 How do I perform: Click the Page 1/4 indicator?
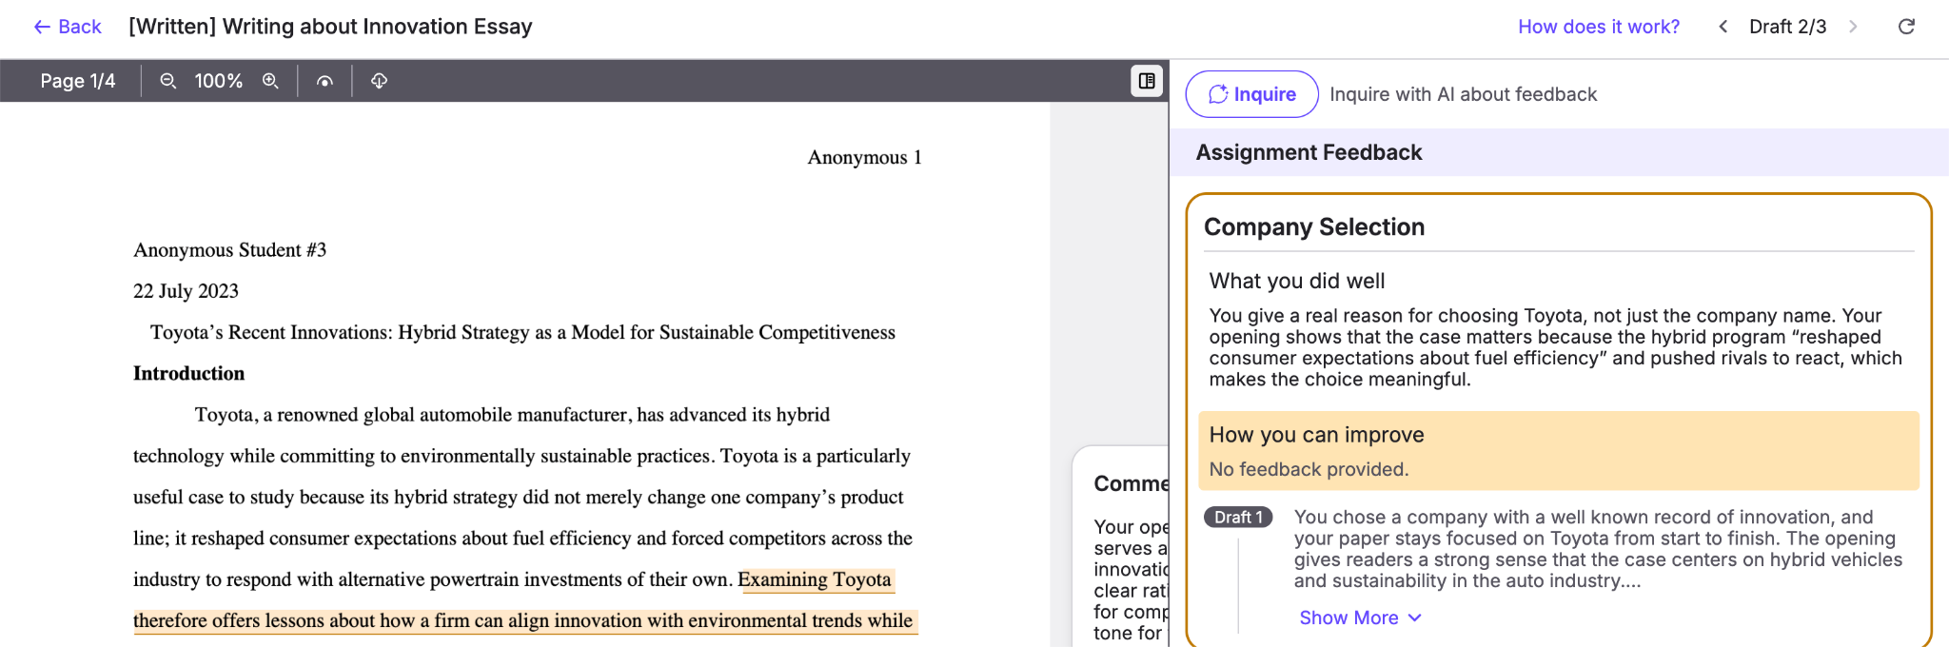click(78, 81)
